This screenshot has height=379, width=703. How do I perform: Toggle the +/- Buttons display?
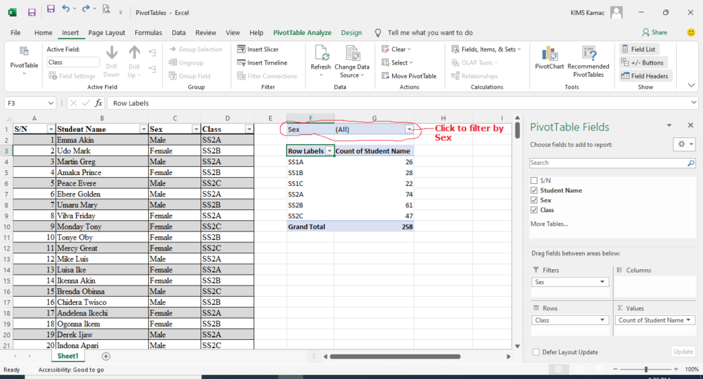642,62
